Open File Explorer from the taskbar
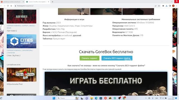Viewport: 179px width, 100px height. 91,98
